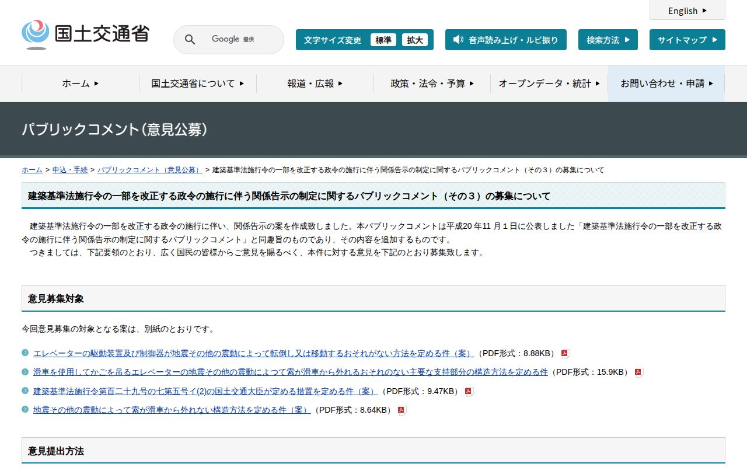Image resolution: width=747 pixels, height=467 pixels.
Task: Click the magnifying glass search icon
Action: (x=190, y=40)
